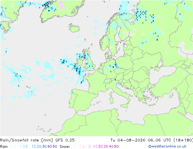Image resolution: width=193 pixels, height=149 pixels.
Task: Select the Snow 40 legend value
Action: point(111,147)
